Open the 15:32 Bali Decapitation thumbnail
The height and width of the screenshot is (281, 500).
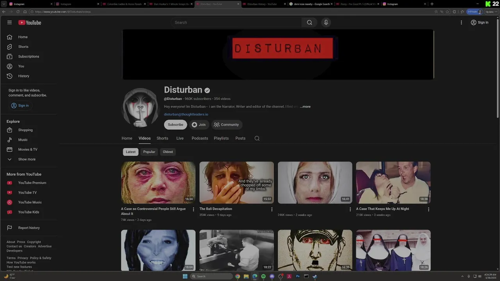(237, 183)
